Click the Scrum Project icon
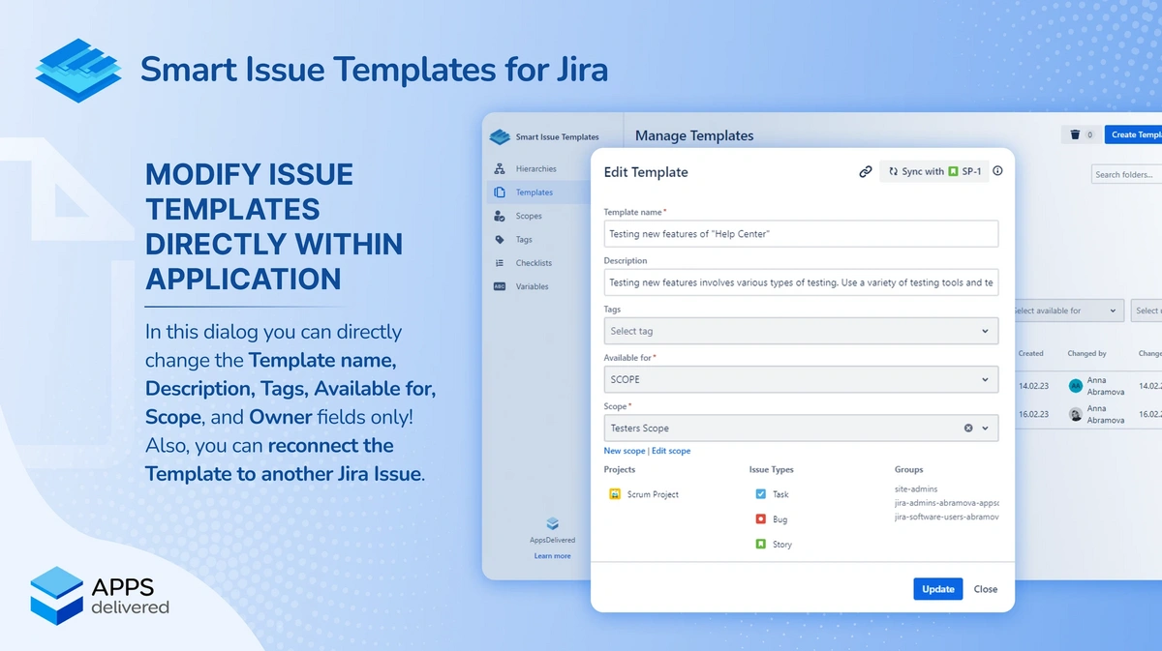 (x=614, y=494)
